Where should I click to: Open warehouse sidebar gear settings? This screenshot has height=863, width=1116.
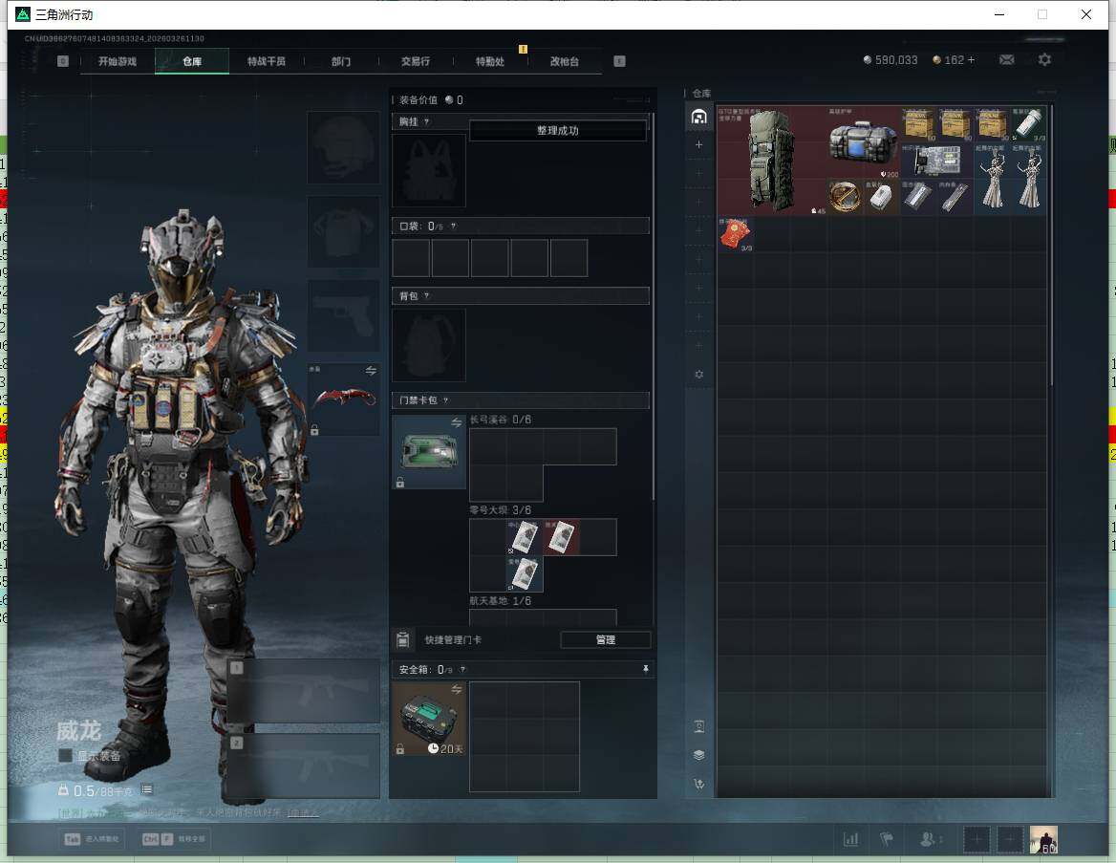(x=698, y=374)
